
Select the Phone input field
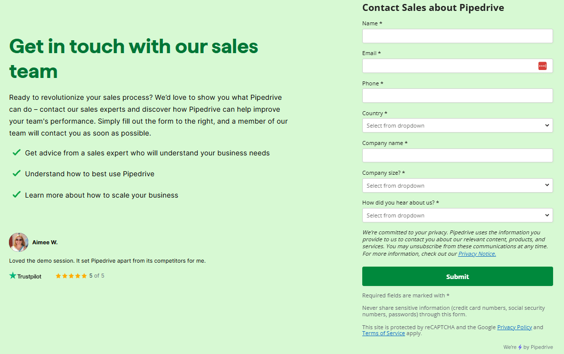click(x=457, y=96)
